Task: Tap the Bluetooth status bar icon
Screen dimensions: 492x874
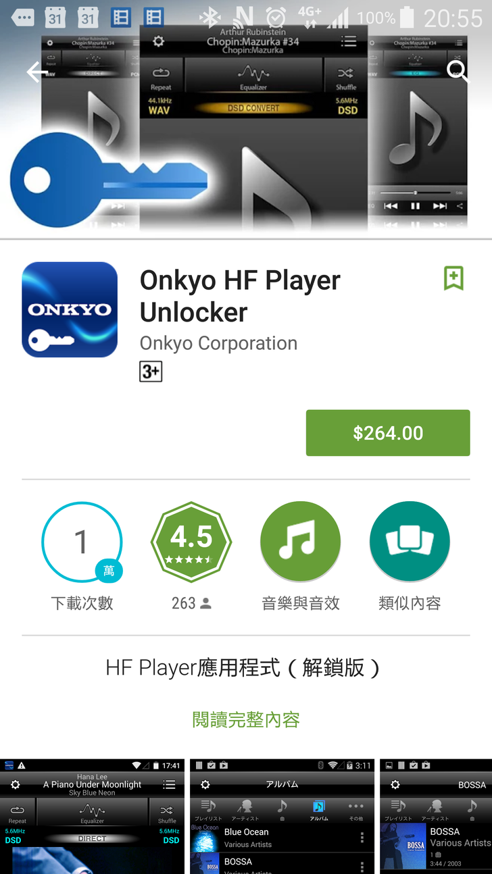Action: [210, 18]
